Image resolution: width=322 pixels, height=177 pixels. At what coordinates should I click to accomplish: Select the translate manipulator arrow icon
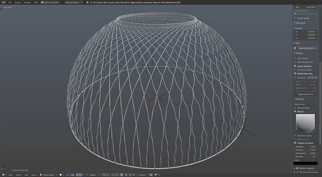(x=80, y=175)
